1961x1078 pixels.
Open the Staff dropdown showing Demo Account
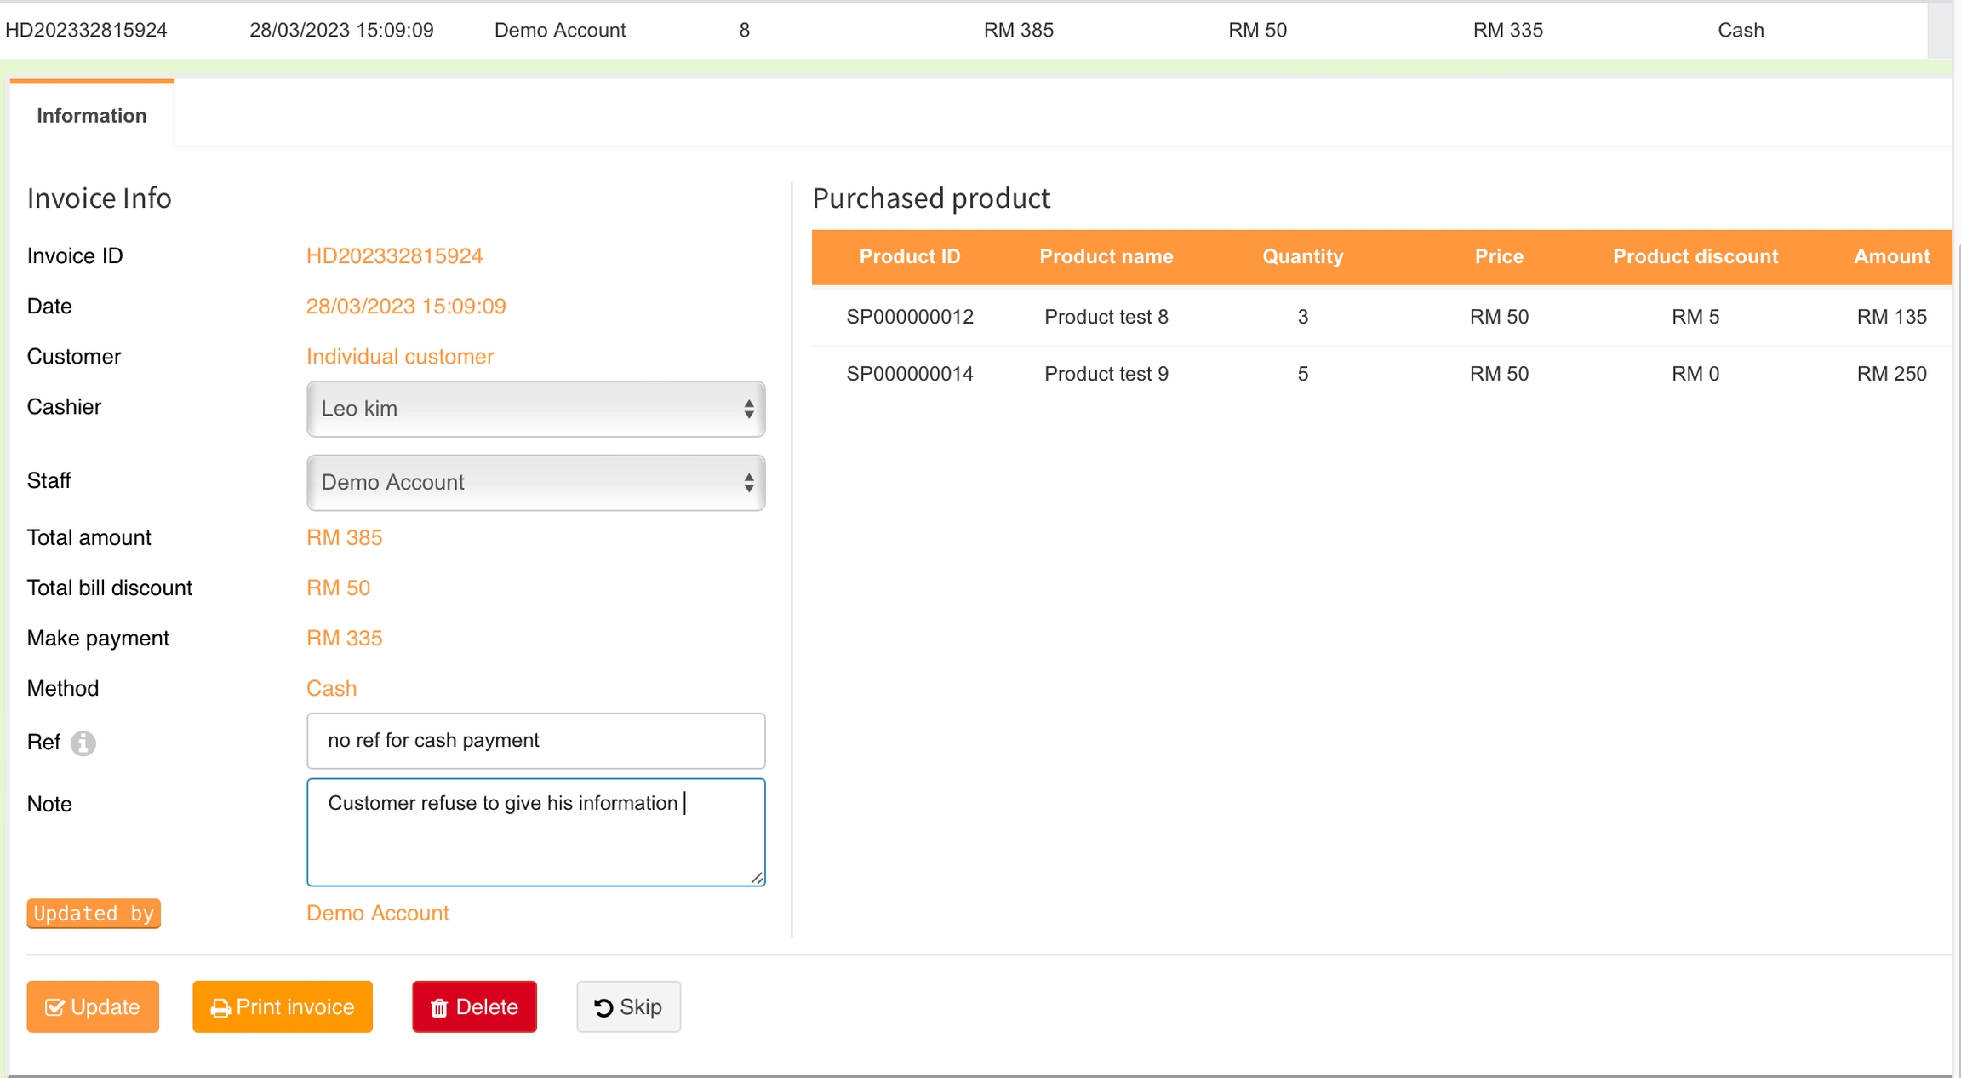pos(535,482)
